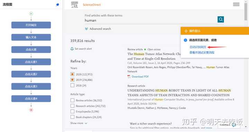Click the PDF icon beside Download PDF

click(x=129, y=77)
